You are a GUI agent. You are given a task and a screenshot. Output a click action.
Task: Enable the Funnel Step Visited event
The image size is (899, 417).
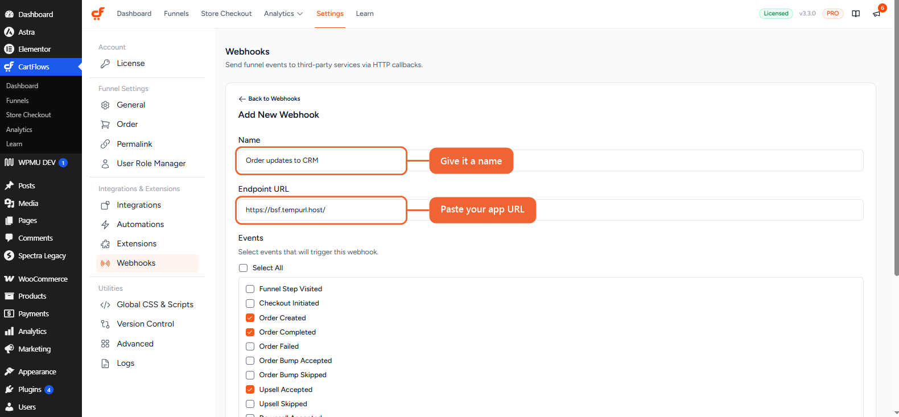pyautogui.click(x=250, y=289)
